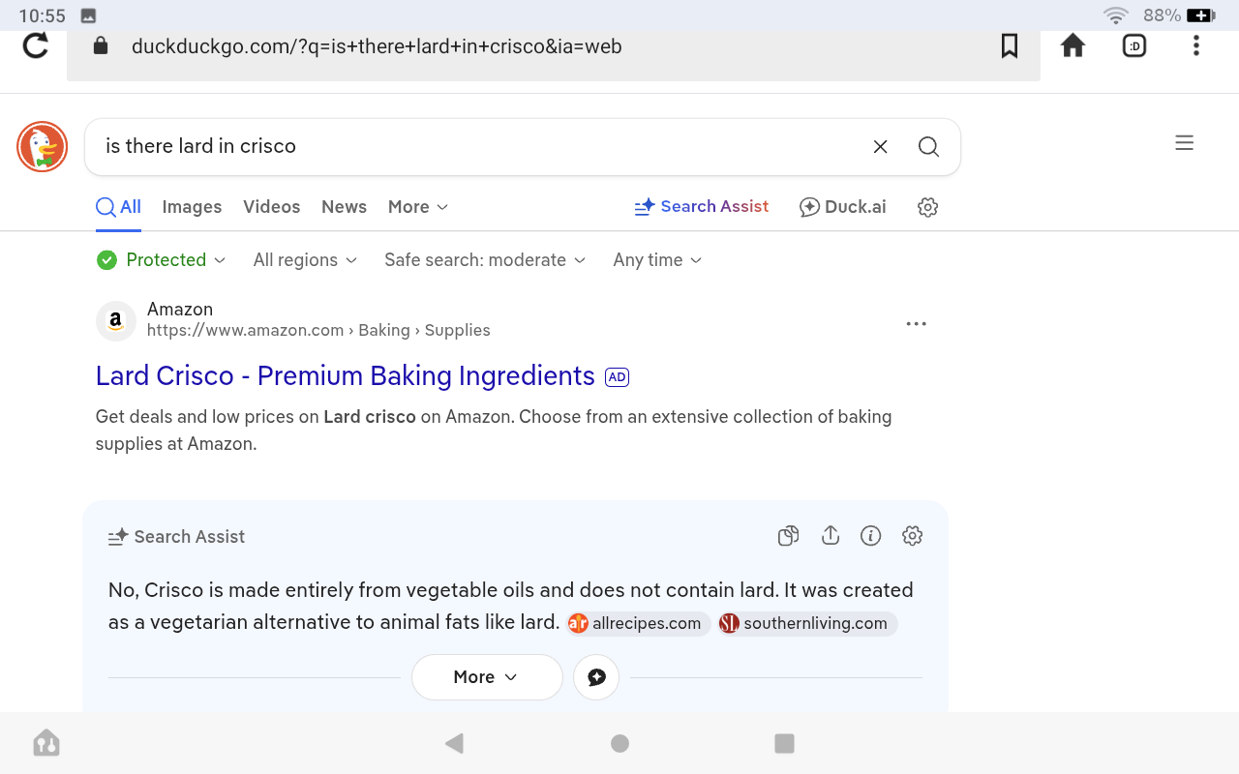Open Search Assist info icon
The image size is (1239, 774).
pyautogui.click(x=870, y=536)
